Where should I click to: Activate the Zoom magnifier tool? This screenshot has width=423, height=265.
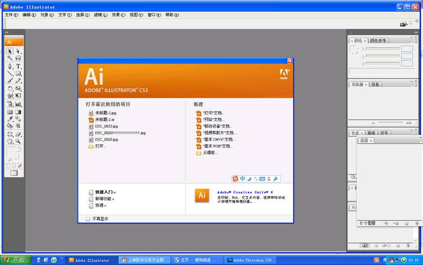pyautogui.click(x=18, y=141)
